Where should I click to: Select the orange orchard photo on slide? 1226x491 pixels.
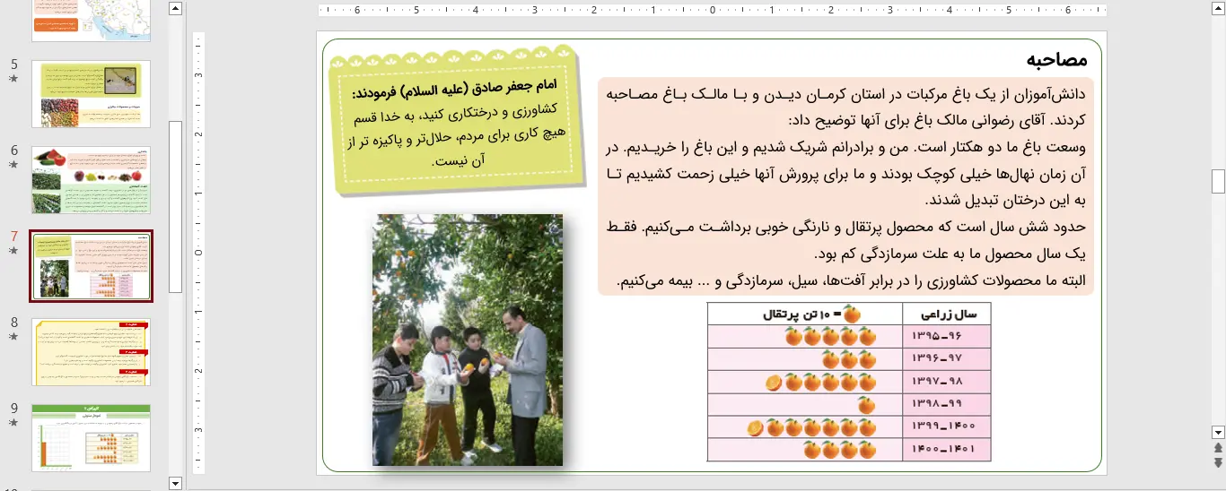tap(468, 339)
